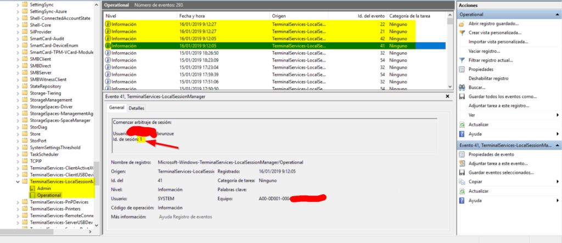
Task: Collapse the Operational section in the Acciones pane
Action: [x=558, y=15]
